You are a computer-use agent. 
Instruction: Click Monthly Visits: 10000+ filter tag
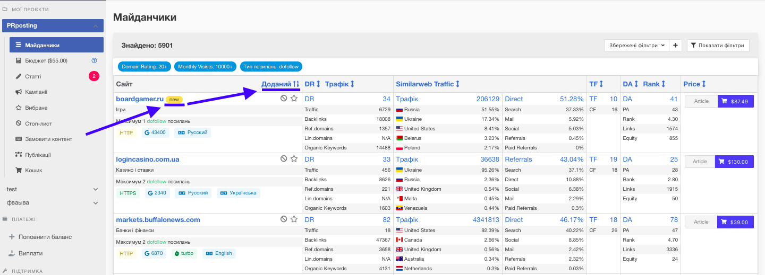tap(205, 67)
